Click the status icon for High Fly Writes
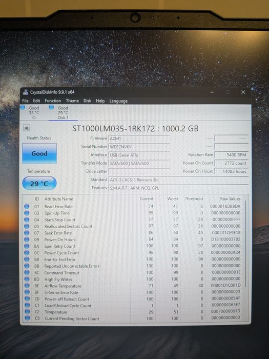Viewport: 269px width, 359px height. click(x=27, y=279)
